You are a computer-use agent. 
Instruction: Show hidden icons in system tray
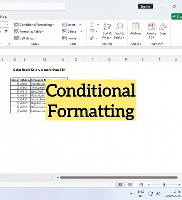click(131, 194)
